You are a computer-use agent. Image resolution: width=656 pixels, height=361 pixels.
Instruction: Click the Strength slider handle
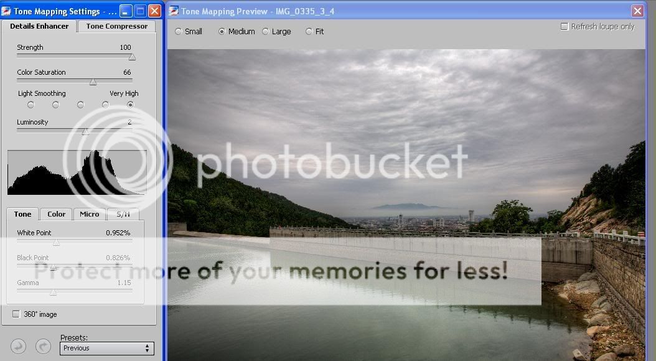pos(132,57)
